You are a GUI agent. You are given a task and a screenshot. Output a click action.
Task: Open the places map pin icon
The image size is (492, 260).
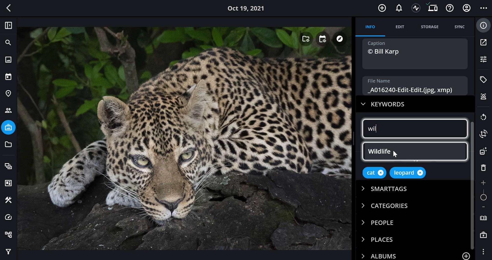tap(8, 93)
